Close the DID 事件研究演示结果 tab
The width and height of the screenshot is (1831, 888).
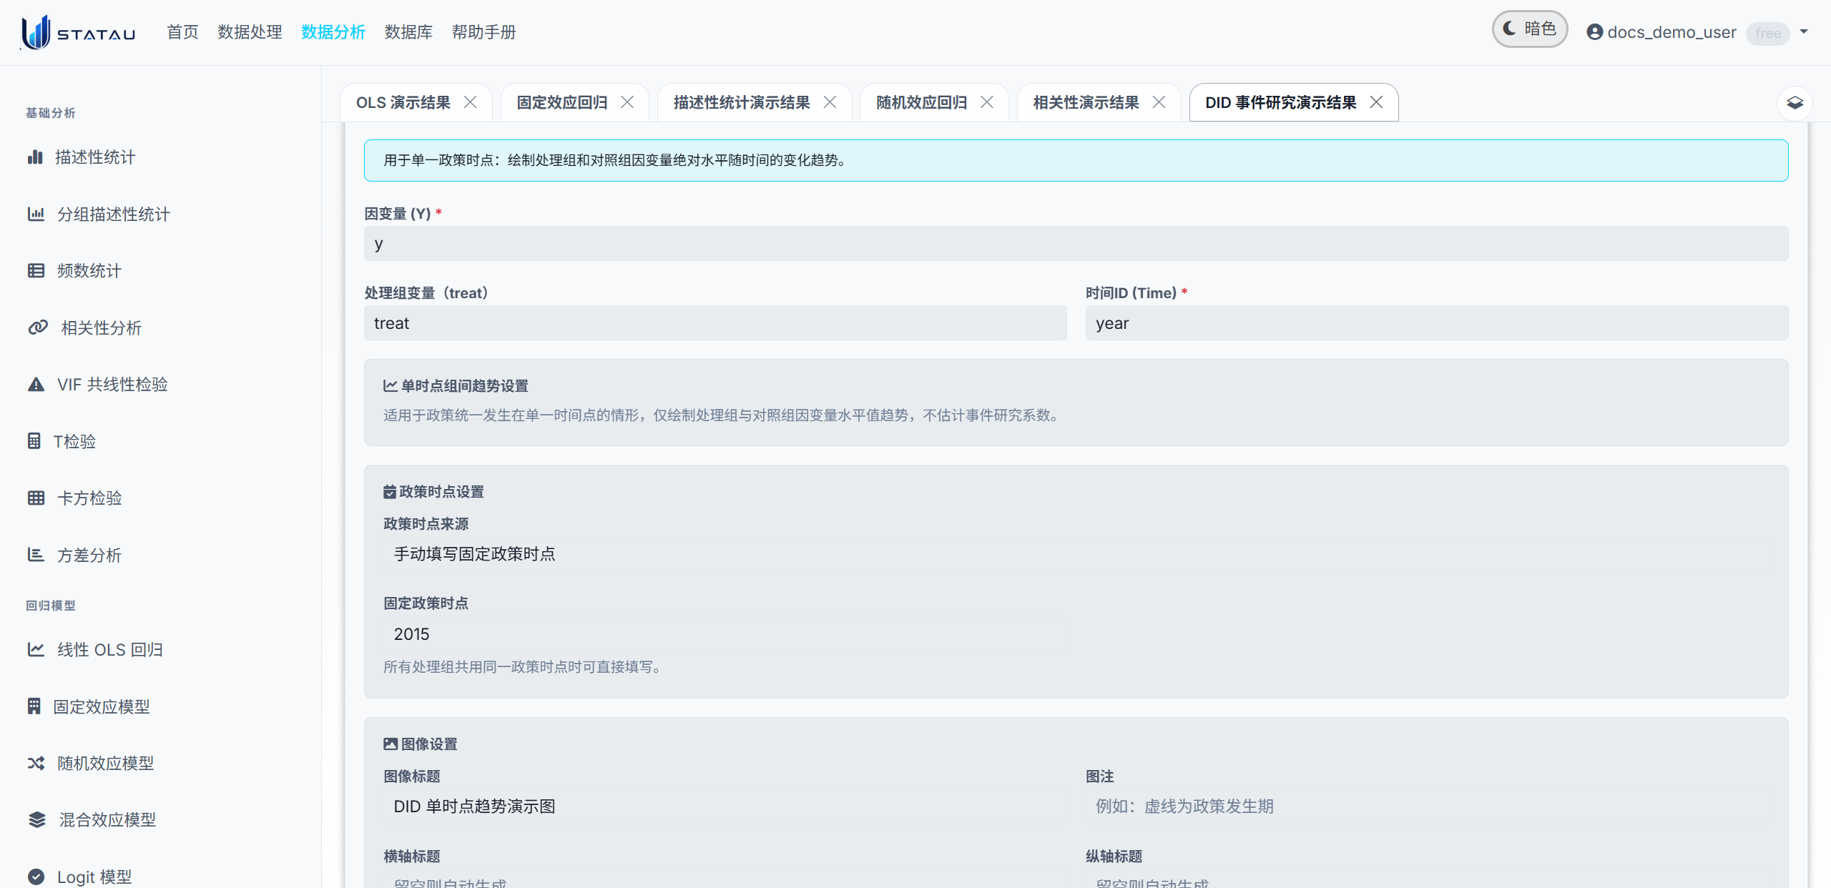click(1376, 102)
